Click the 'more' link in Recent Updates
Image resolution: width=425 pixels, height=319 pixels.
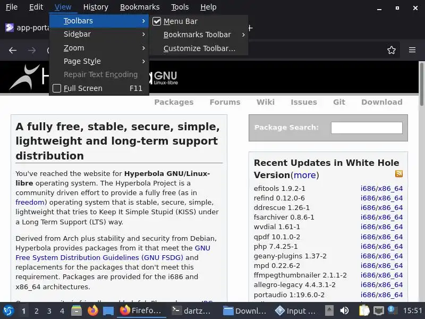[x=304, y=175]
